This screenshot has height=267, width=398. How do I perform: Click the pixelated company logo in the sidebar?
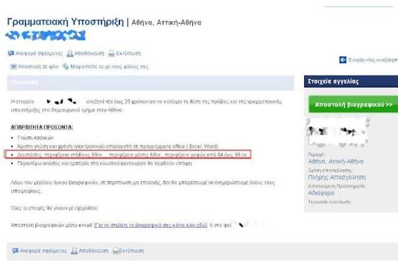coord(338,133)
